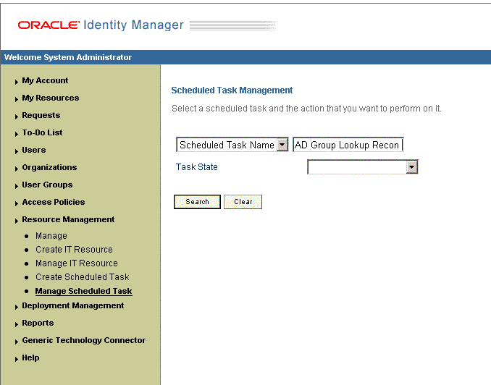The width and height of the screenshot is (491, 385).
Task: Open the Create IT Resource link
Action: 74,250
